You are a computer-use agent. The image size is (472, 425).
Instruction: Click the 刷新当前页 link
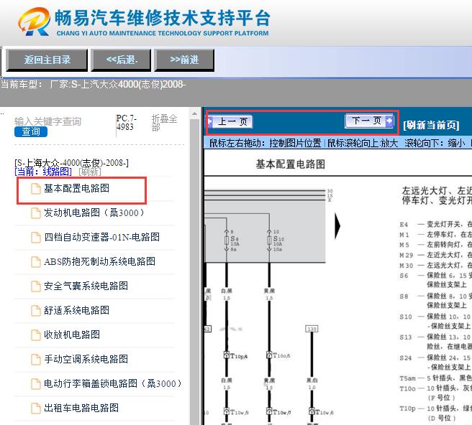point(431,125)
